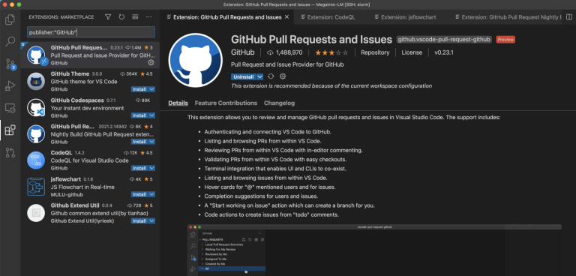Click the github.vscode-pull-request-github identifier
Image resolution: width=576 pixels, height=276 pixels.
pyautogui.click(x=444, y=39)
